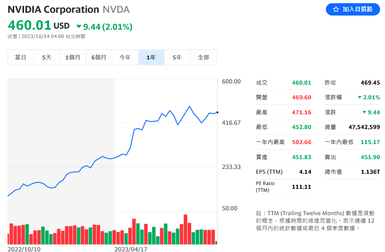Click the NVIDIA Corporation title
The height and width of the screenshot is (252, 385).
point(53,9)
